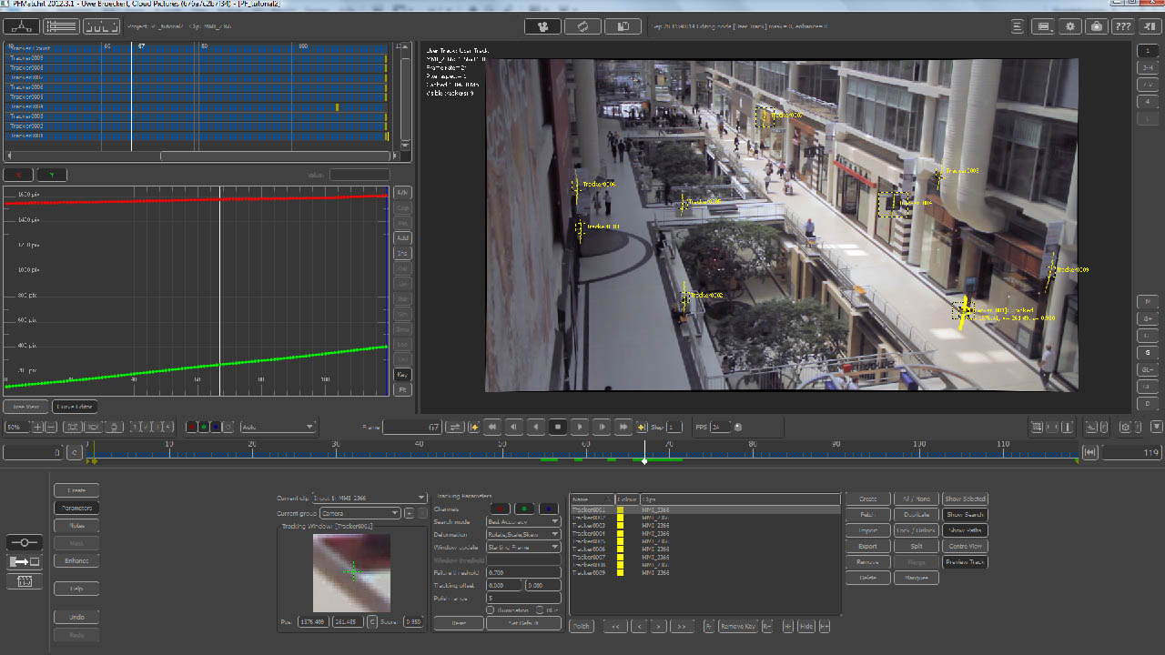This screenshot has width=1165, height=655.
Task: Click the red X delete key icon
Action: coord(19,175)
